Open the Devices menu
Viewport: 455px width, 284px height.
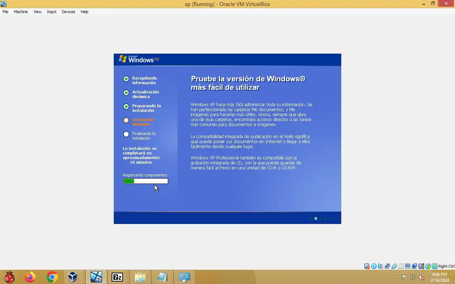(x=68, y=12)
